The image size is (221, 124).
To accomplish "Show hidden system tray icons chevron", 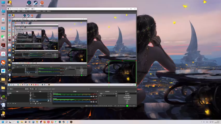I will pyautogui.click(x=201, y=122).
